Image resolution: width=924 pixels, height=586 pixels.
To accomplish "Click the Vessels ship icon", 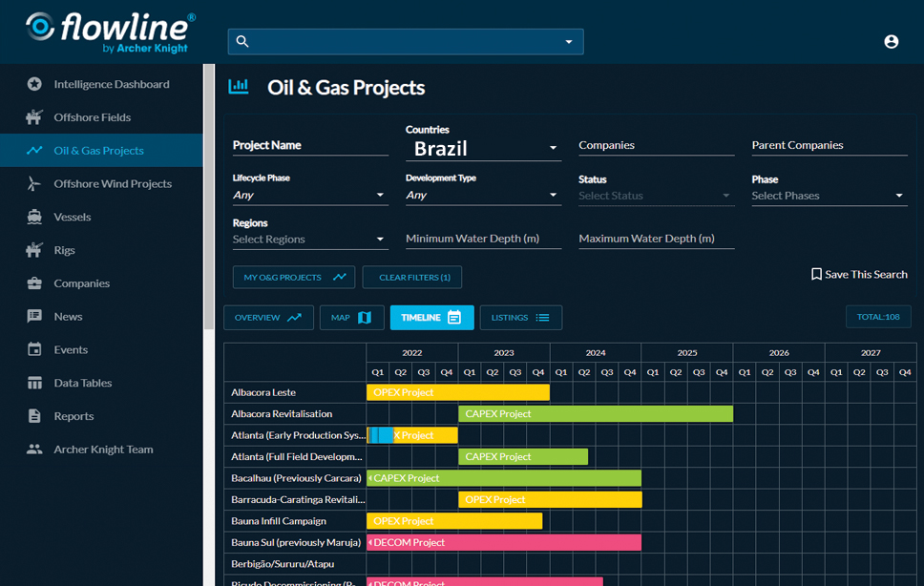I will click(x=34, y=217).
